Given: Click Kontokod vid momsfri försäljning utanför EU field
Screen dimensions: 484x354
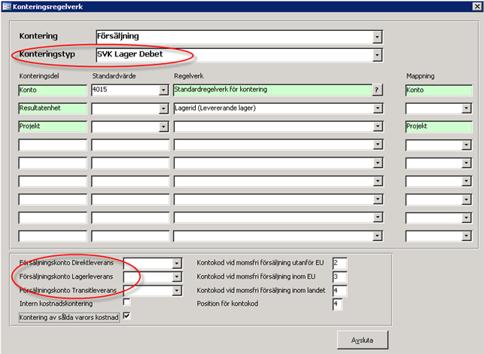Looking at the screenshot, I should pos(338,263).
